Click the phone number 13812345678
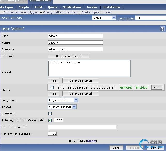Viewport: 166px width, 151px height. 77,88
